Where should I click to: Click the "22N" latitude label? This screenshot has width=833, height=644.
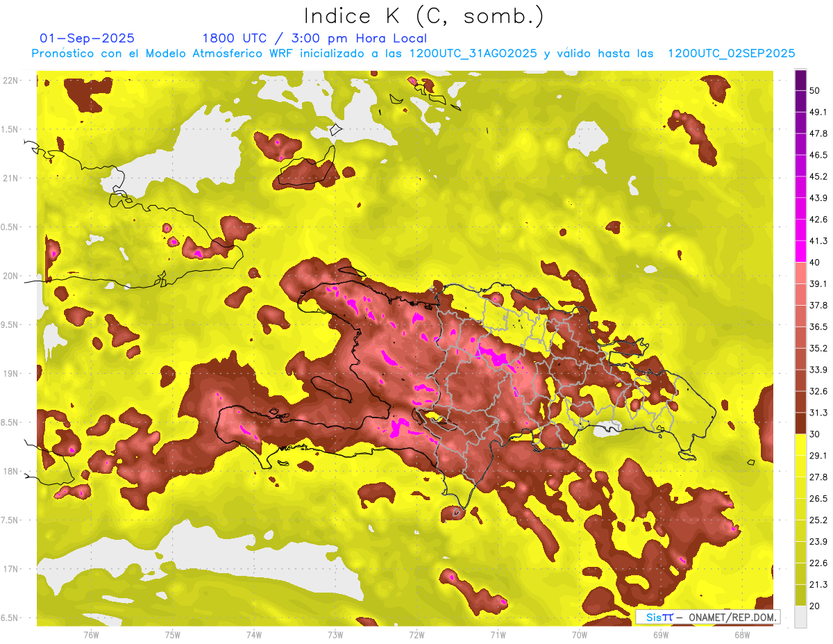(x=10, y=81)
